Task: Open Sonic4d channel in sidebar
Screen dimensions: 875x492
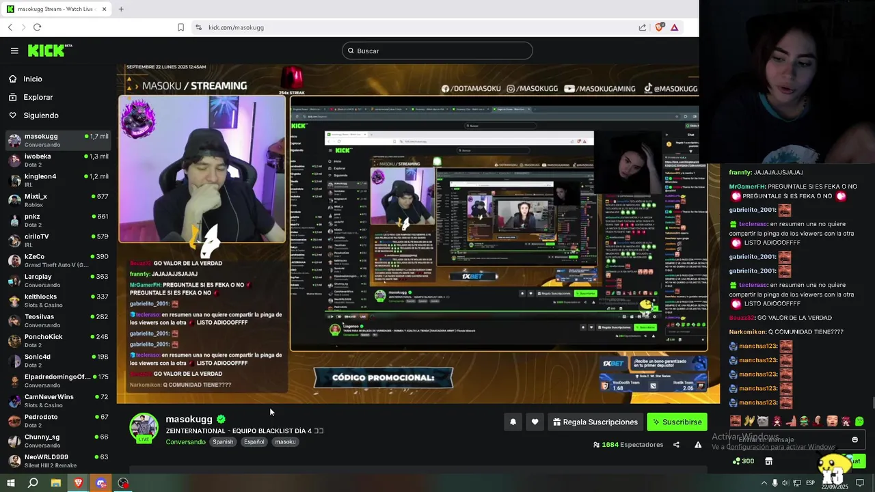Action: pyautogui.click(x=58, y=360)
